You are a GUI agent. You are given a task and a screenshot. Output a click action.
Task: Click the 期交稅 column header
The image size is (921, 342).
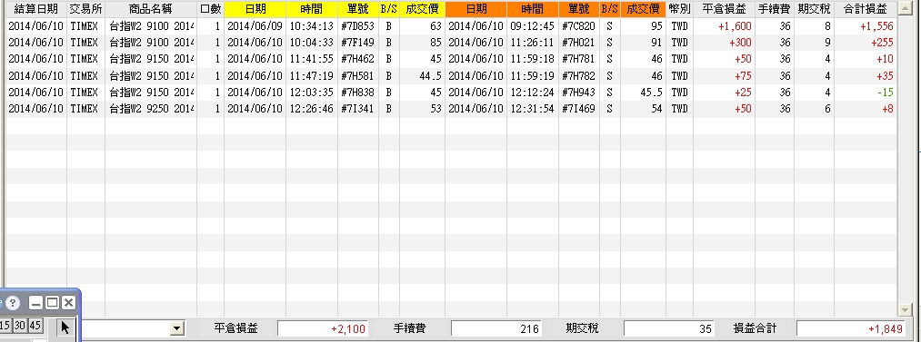click(814, 9)
